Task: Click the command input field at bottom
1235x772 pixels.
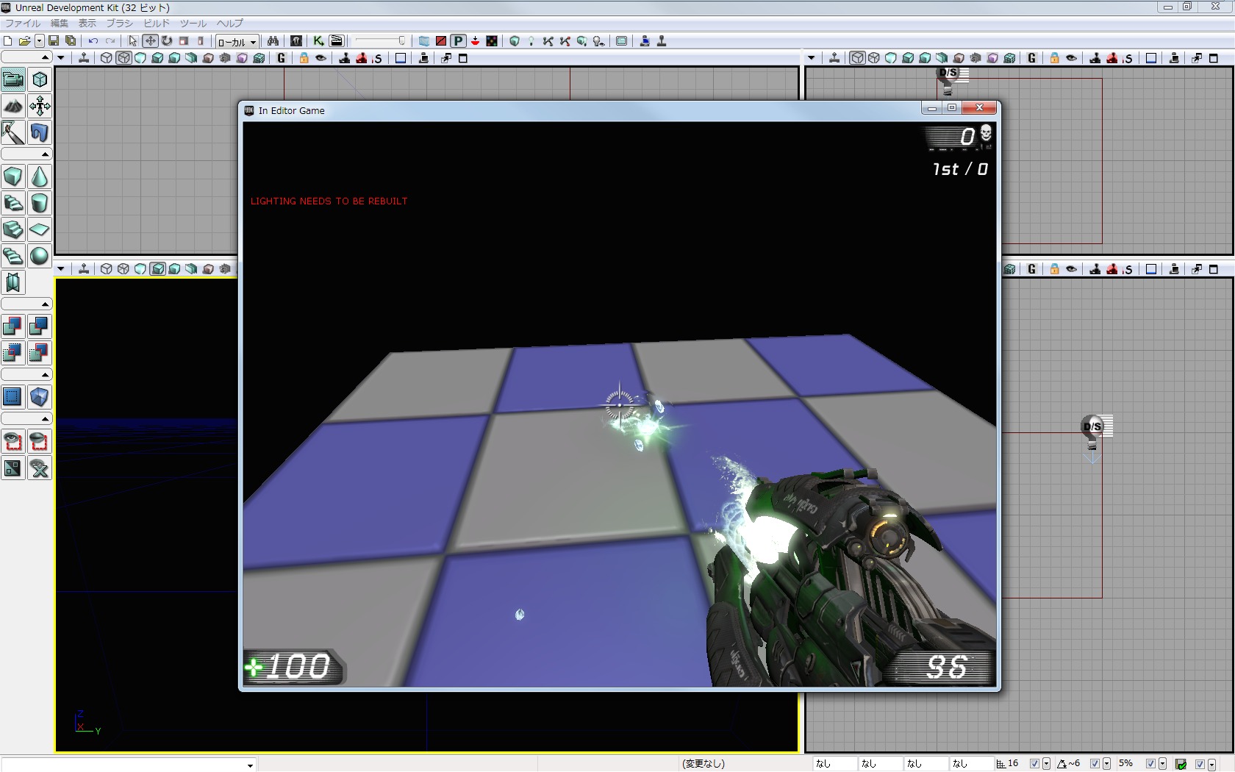Action: click(129, 765)
